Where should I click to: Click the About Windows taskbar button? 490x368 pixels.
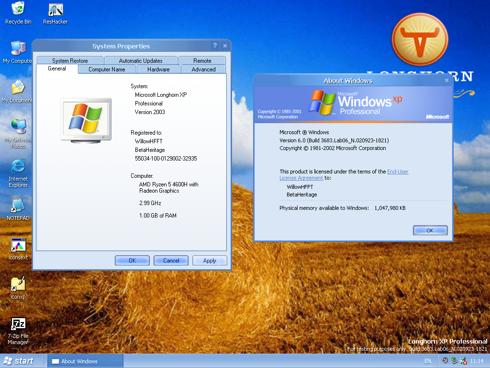[85, 361]
